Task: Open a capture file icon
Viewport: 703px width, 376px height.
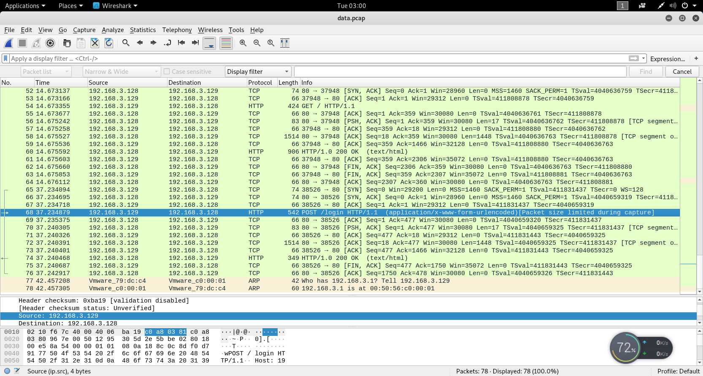Action: point(67,43)
